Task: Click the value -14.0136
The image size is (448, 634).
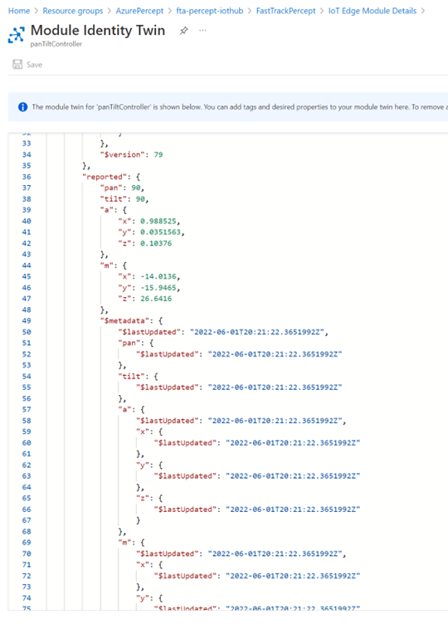Action: click(x=158, y=276)
